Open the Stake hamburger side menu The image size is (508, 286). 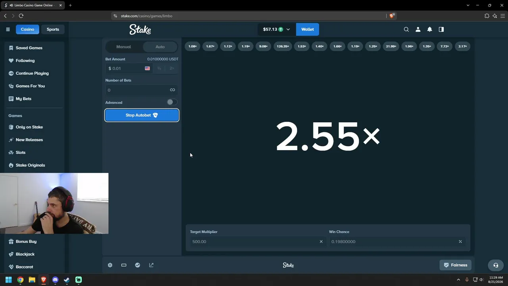click(8, 29)
